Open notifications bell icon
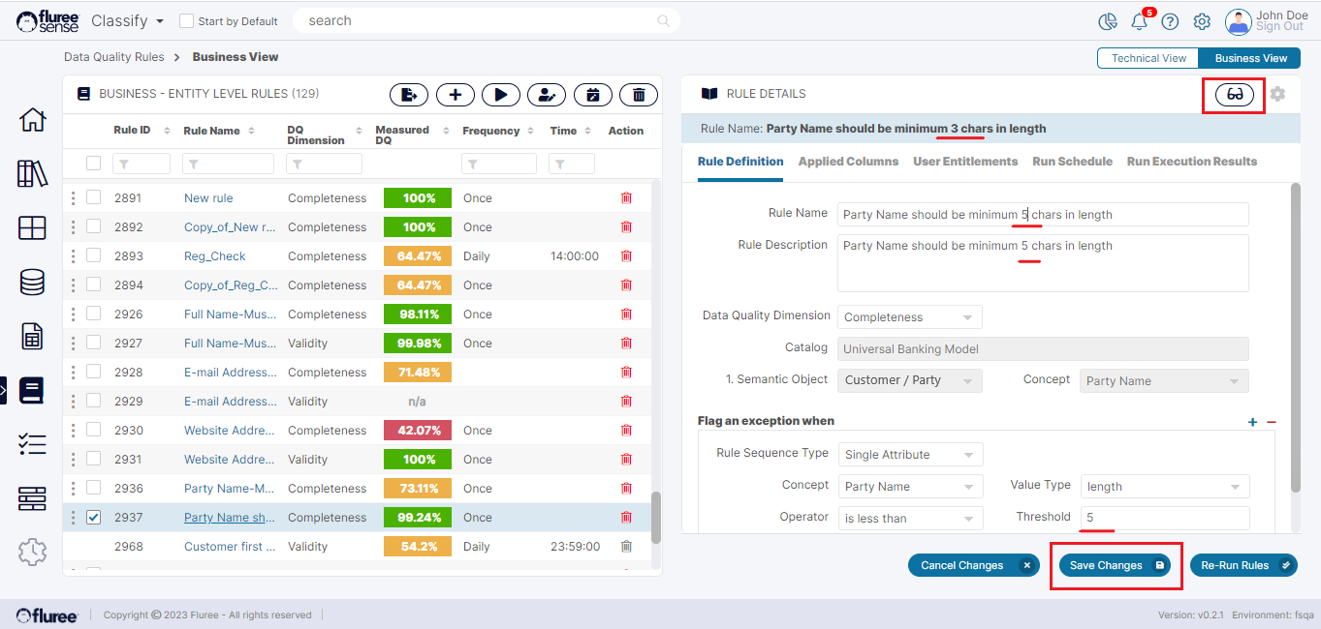Viewport: 1321px width, 629px height. [1140, 21]
